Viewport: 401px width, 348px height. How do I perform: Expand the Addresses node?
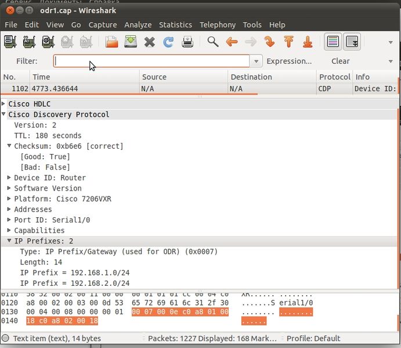point(9,209)
